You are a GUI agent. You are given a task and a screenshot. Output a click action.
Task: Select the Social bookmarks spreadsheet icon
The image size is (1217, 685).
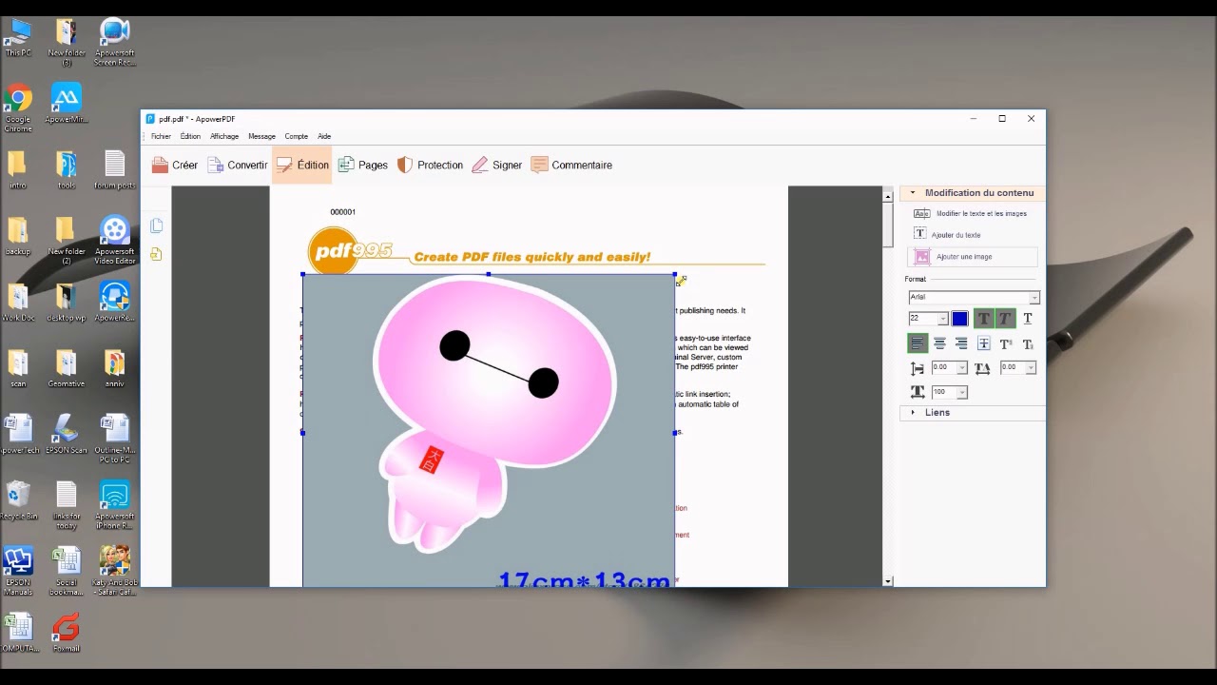click(x=66, y=572)
